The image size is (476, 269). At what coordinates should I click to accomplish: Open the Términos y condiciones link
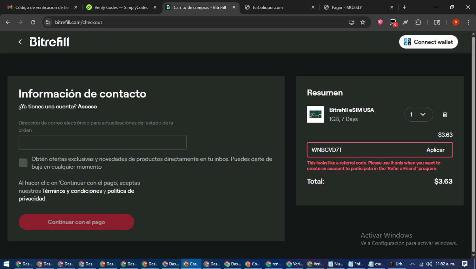(x=72, y=191)
